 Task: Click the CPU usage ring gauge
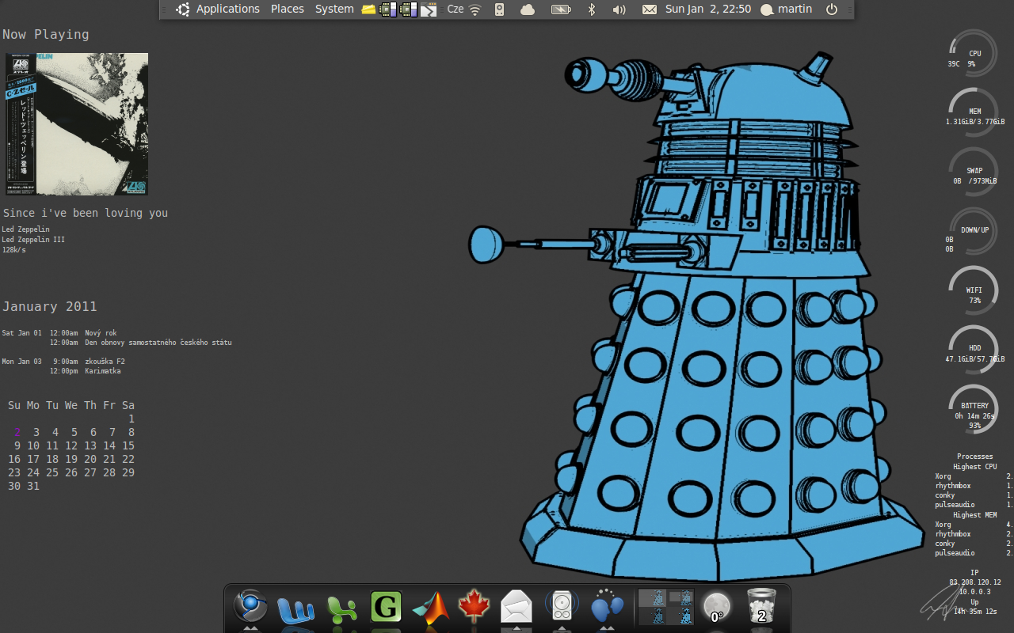974,53
